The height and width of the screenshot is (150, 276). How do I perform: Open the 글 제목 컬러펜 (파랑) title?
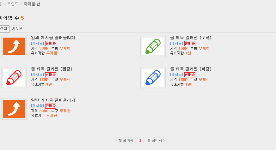191,69
